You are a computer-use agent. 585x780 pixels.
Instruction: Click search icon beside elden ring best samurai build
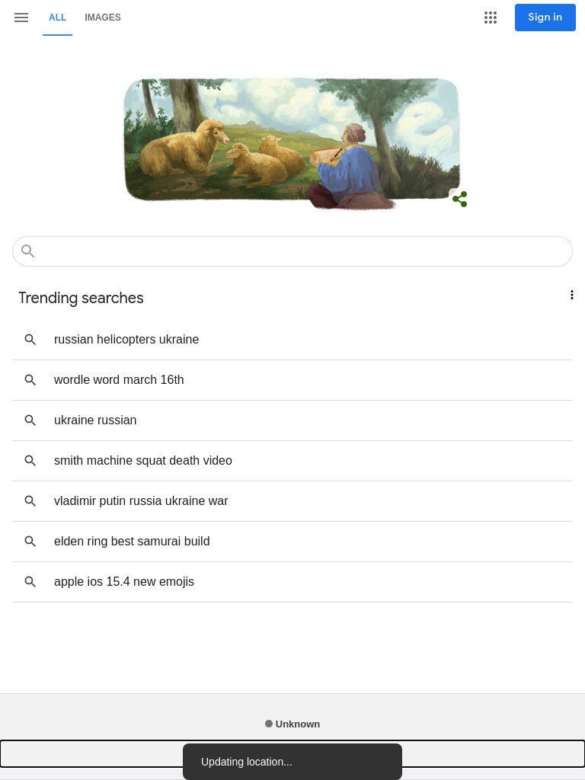click(30, 542)
